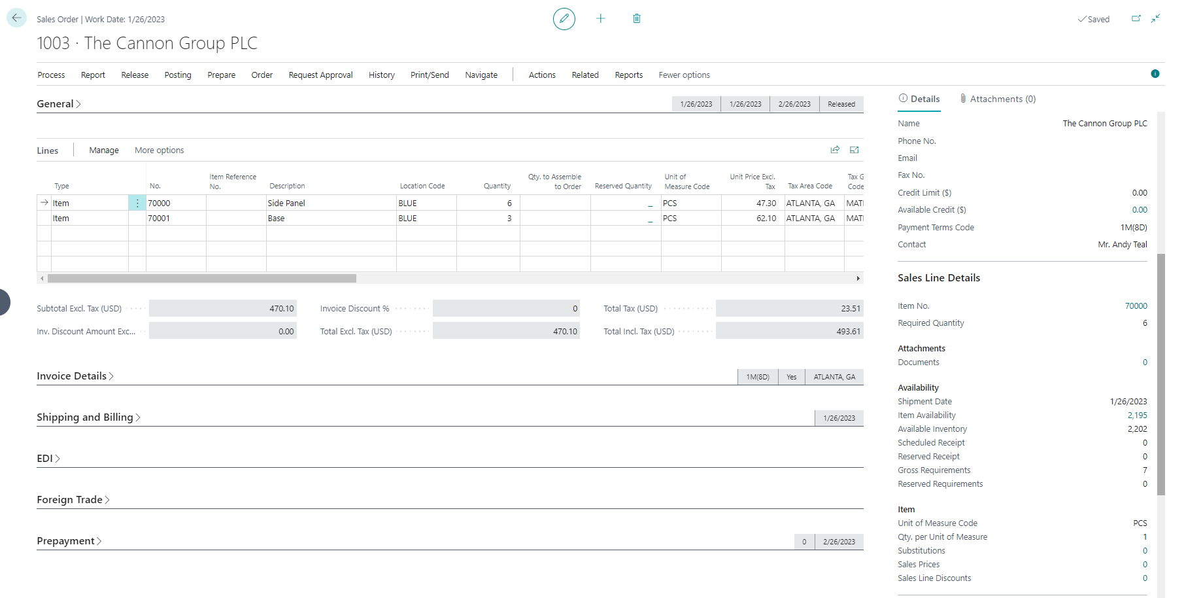Click the pencil edit icon
The height and width of the screenshot is (598, 1184).
pyautogui.click(x=564, y=19)
